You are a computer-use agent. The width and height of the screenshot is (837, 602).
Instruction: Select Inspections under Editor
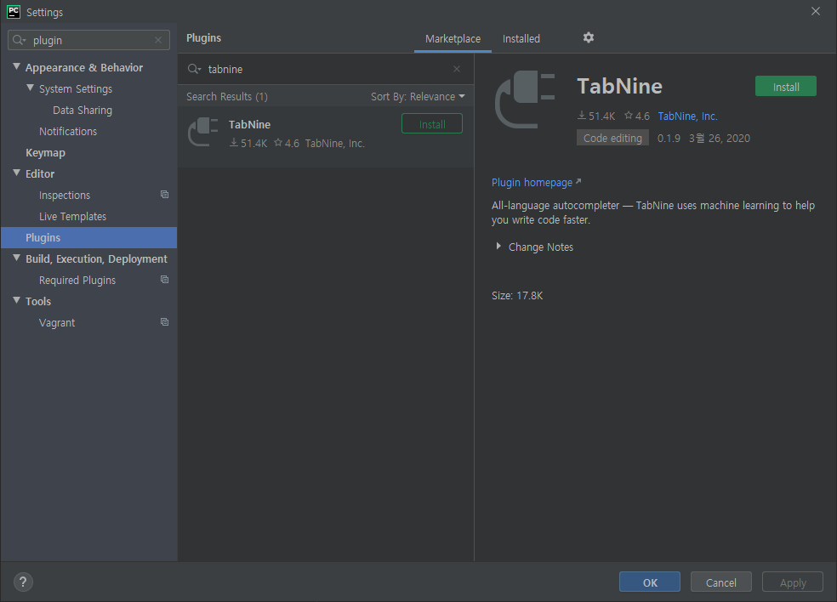(x=65, y=196)
